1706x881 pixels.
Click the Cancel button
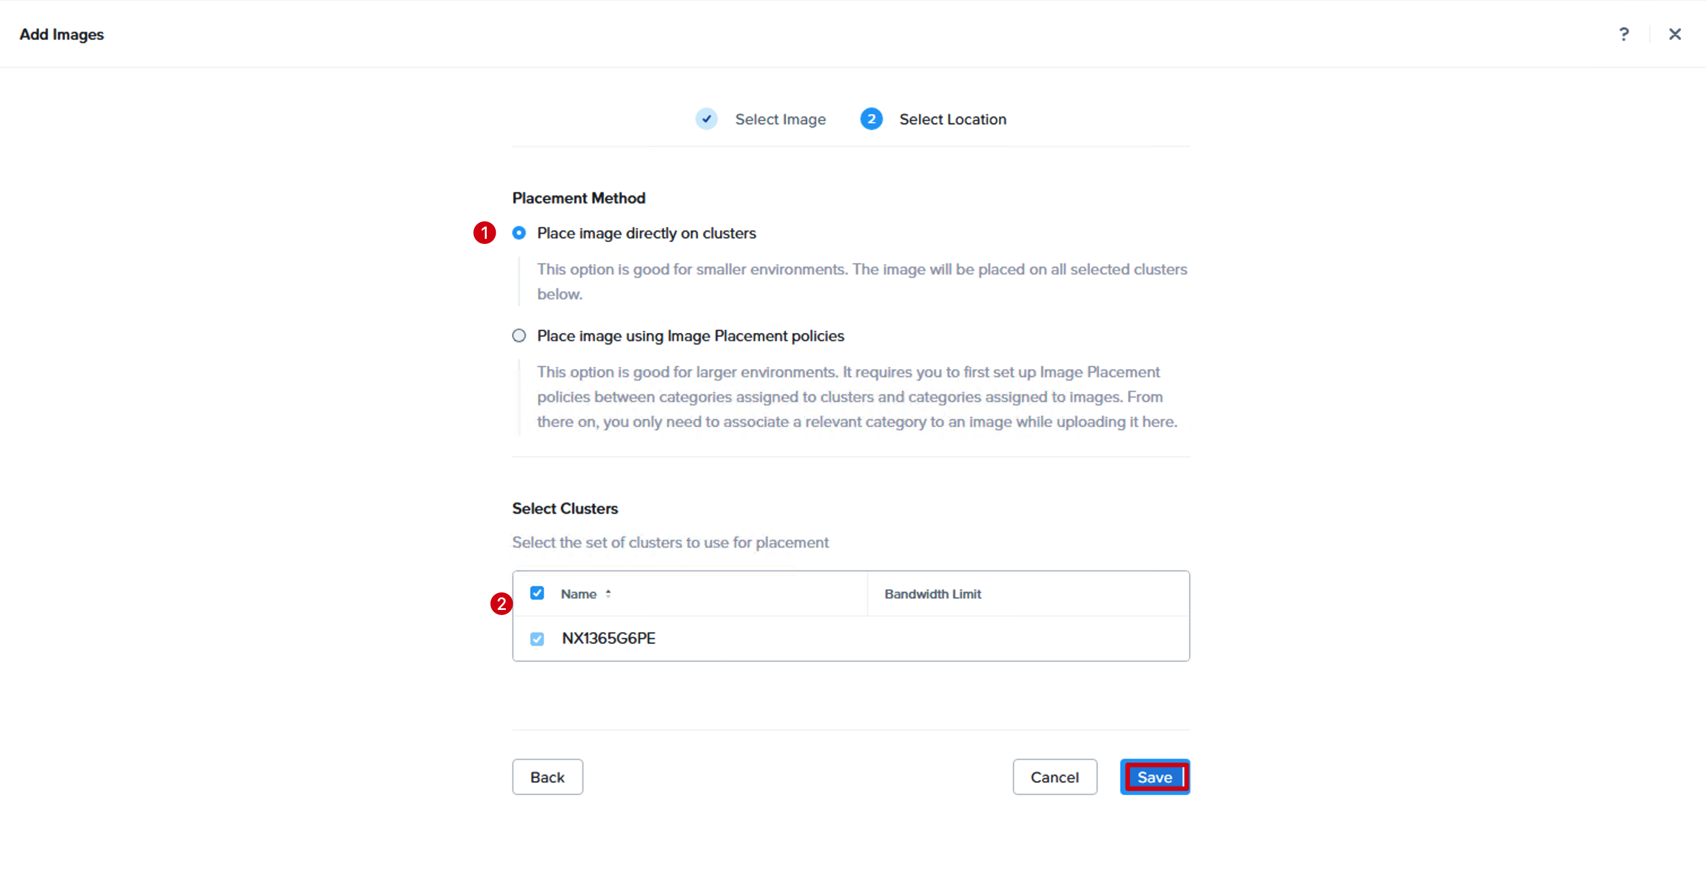pos(1054,777)
